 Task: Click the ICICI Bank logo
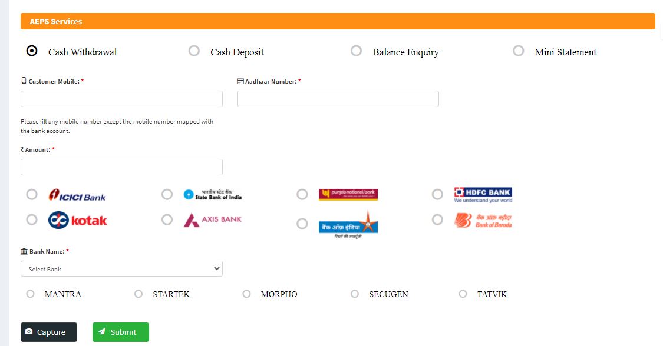pos(77,195)
